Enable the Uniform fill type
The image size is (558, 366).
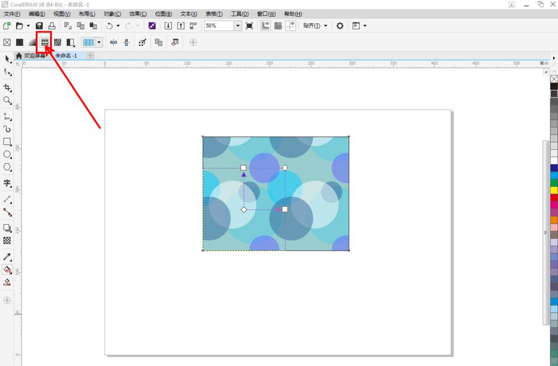tap(20, 42)
